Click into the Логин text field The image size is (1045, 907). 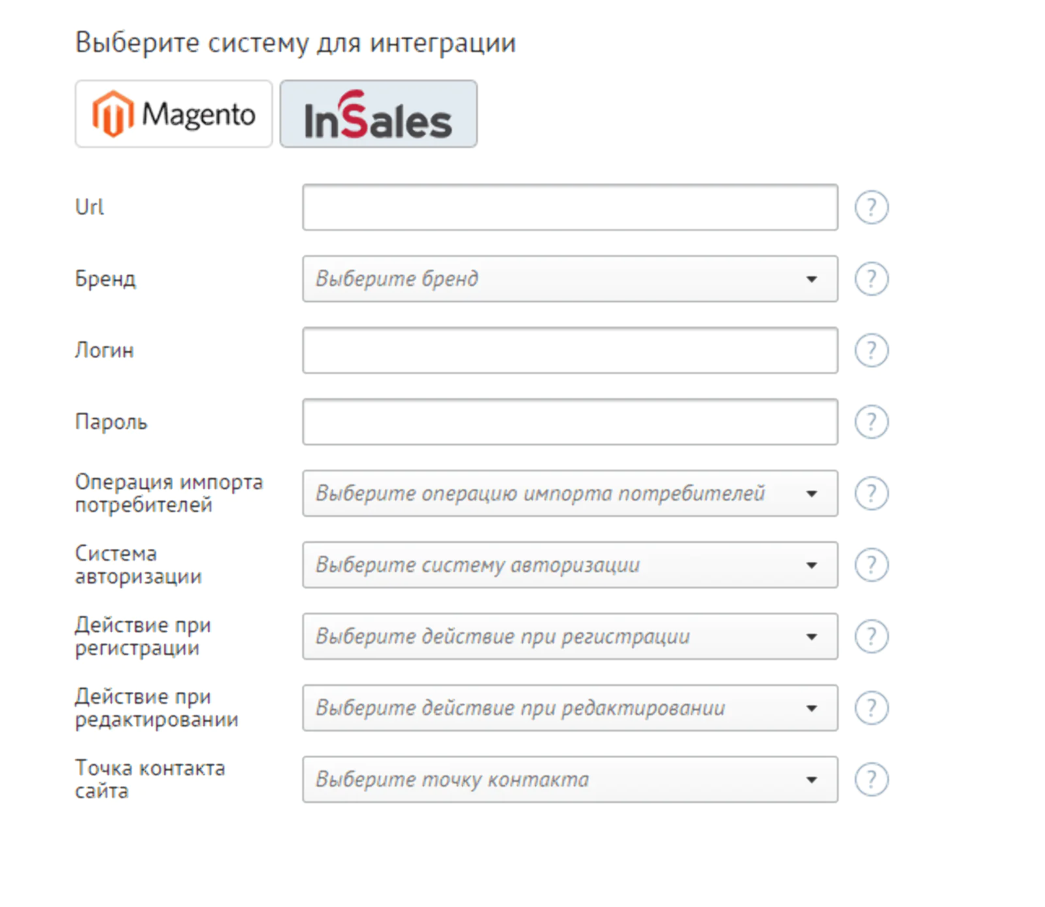(570, 351)
